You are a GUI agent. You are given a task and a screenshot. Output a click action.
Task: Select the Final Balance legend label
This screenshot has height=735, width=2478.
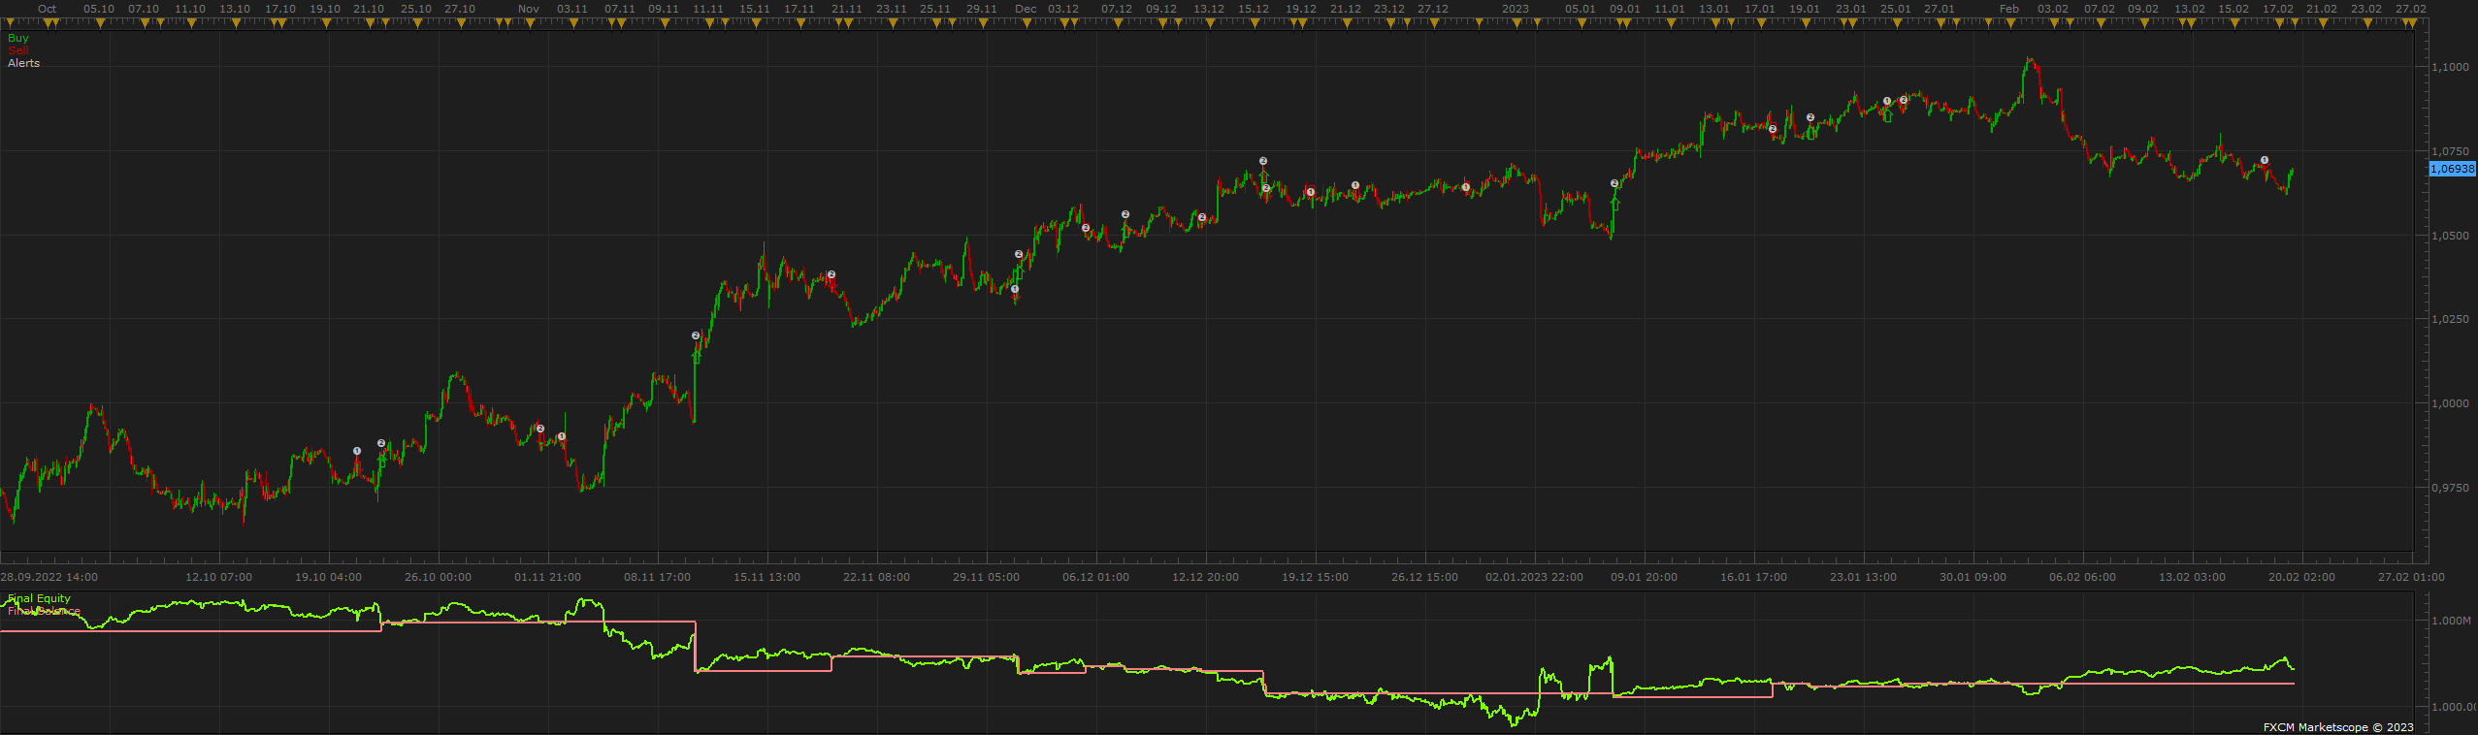click(44, 611)
